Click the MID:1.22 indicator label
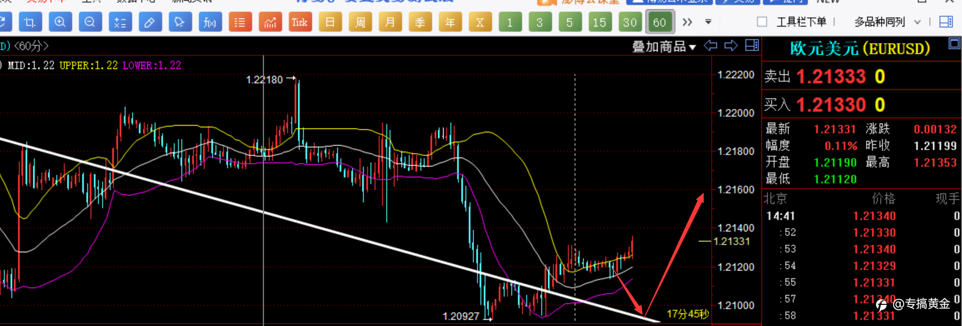This screenshot has height=326, width=962. (x=31, y=66)
